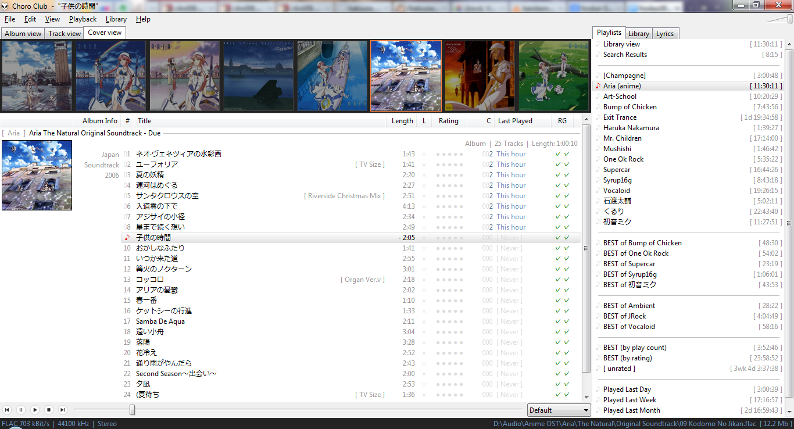Select the Playlists tab in the side panel
This screenshot has width=794, height=429.
tap(609, 33)
